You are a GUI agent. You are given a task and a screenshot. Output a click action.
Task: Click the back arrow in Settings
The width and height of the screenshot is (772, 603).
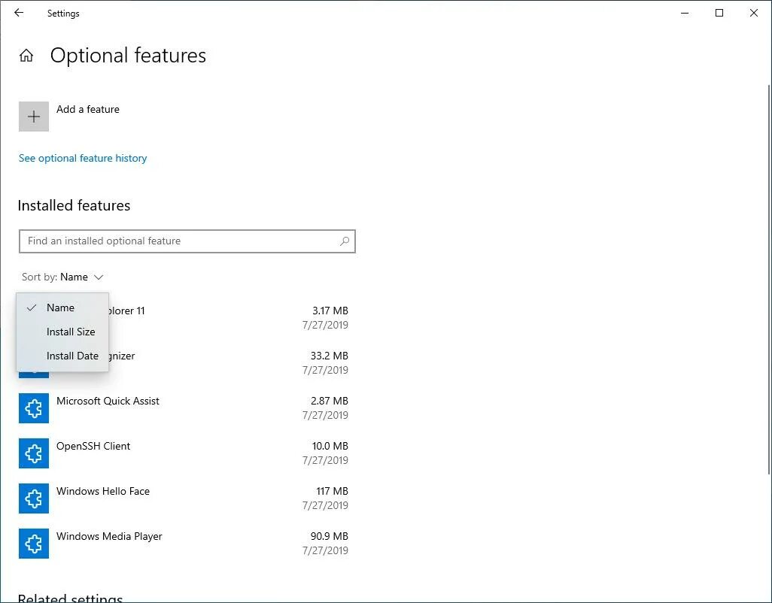click(x=19, y=13)
